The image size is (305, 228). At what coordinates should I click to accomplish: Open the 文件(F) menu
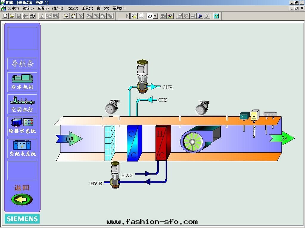[x=13, y=8]
